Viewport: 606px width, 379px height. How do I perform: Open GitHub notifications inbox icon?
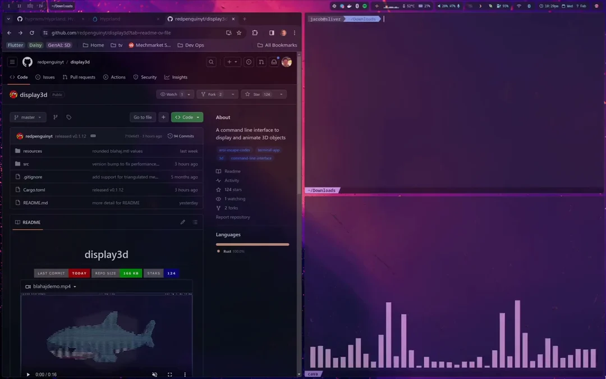point(273,62)
